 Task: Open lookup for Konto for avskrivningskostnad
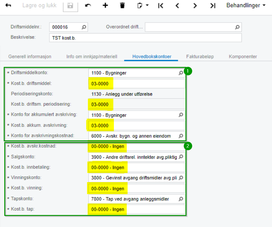[x=181, y=136]
